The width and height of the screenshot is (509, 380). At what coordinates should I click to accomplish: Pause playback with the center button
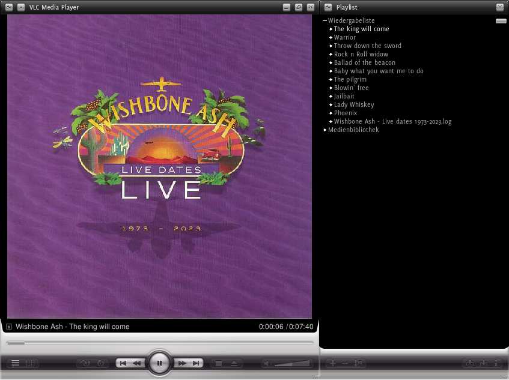[159, 363]
